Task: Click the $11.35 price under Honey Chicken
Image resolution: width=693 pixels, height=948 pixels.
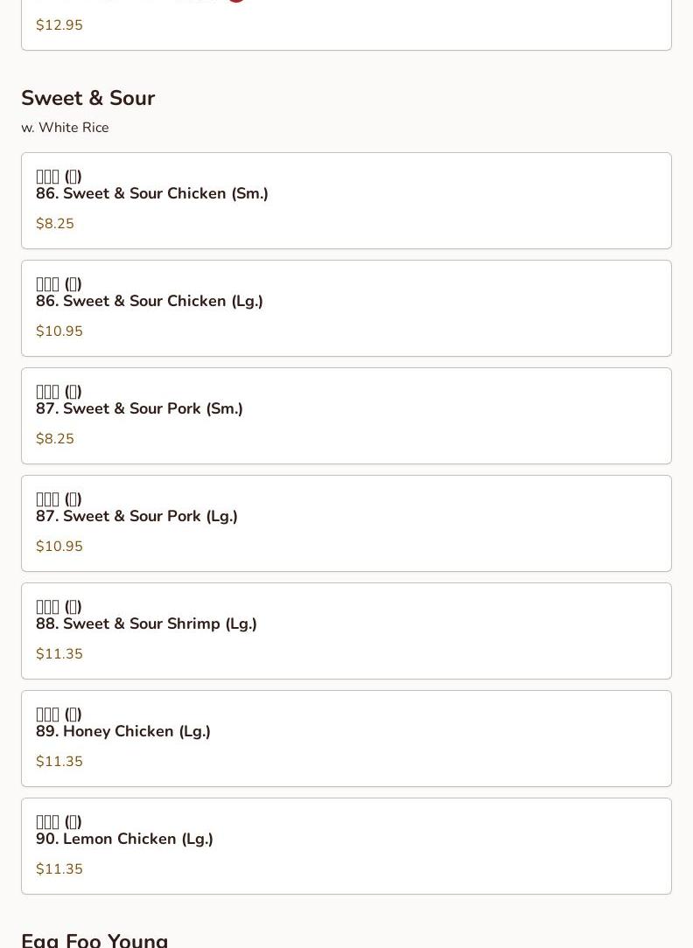Action: coord(59,762)
